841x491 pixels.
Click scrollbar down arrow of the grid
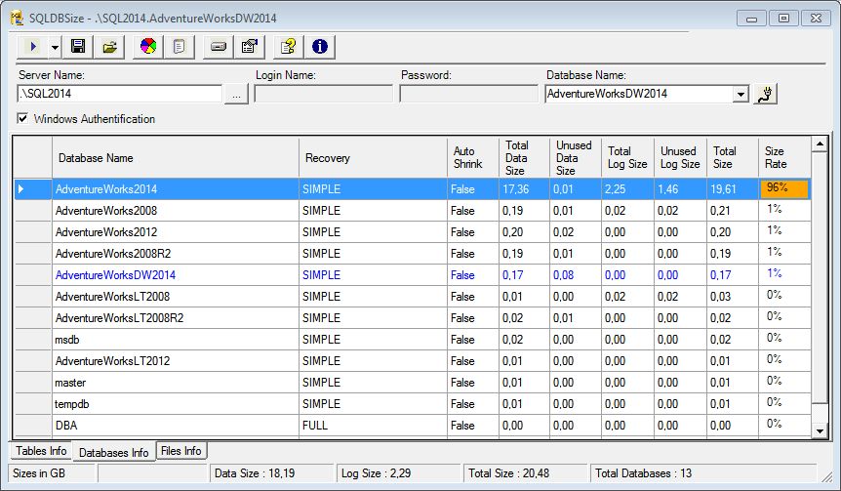pos(820,430)
